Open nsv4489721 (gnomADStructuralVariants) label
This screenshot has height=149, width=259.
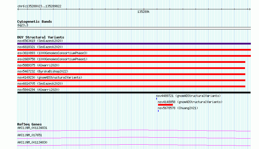[188, 96]
